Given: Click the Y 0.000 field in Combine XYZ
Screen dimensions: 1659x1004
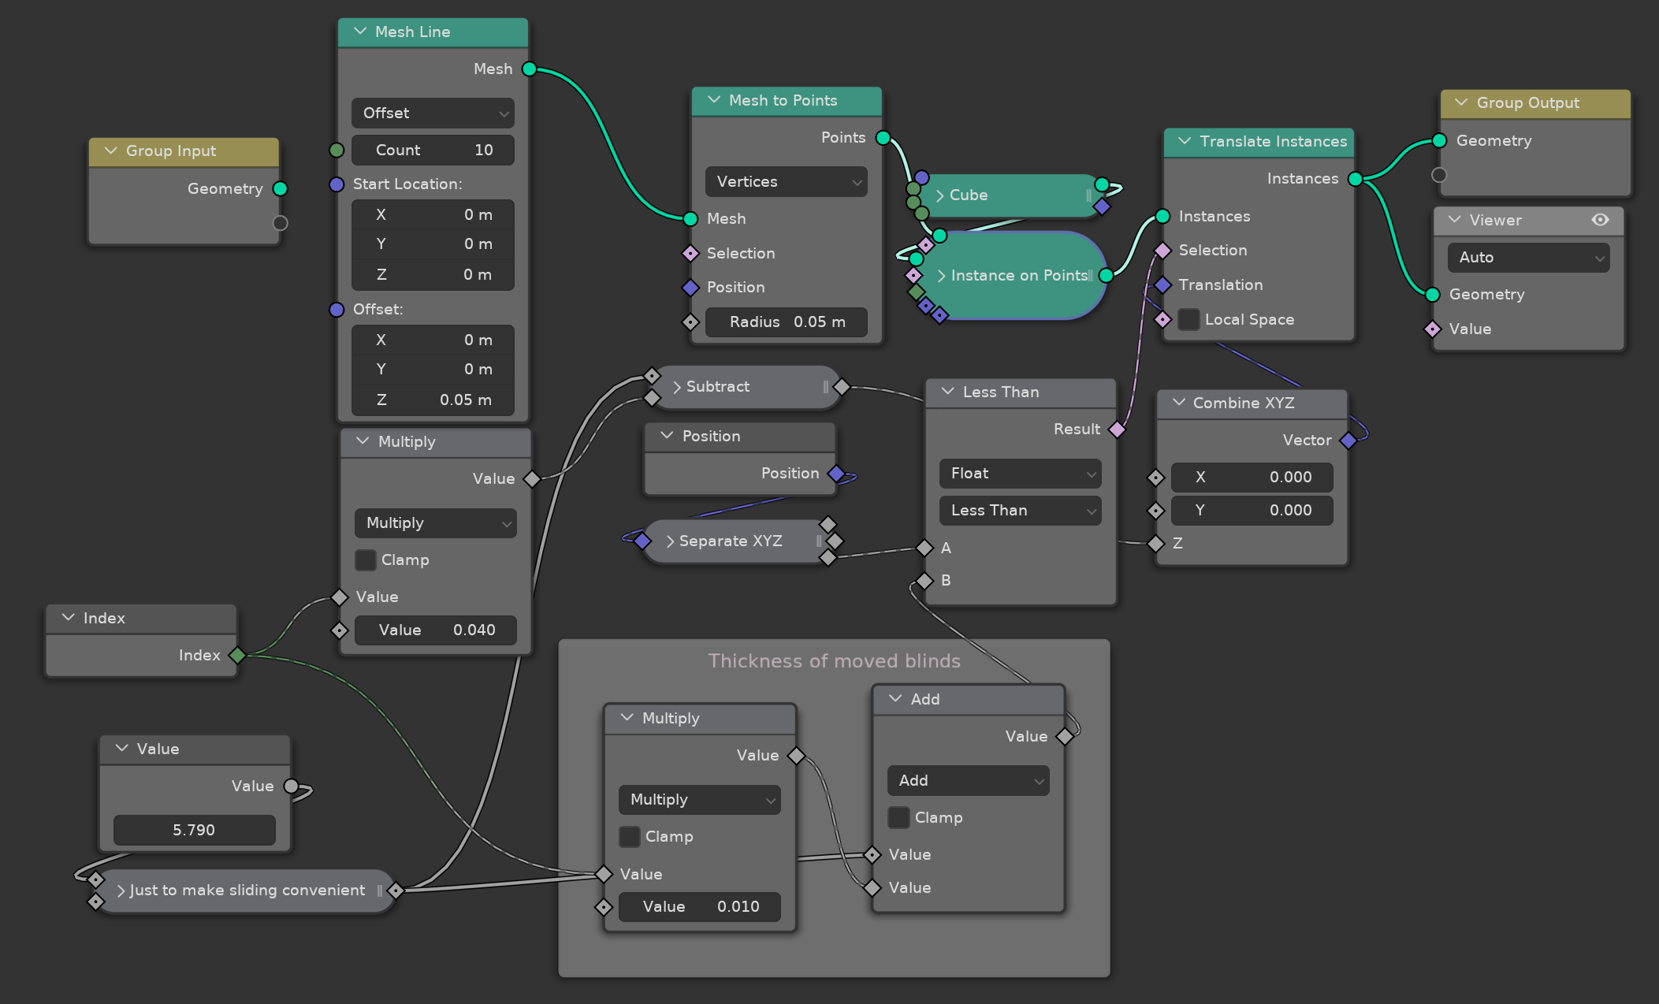Looking at the screenshot, I should point(1252,510).
